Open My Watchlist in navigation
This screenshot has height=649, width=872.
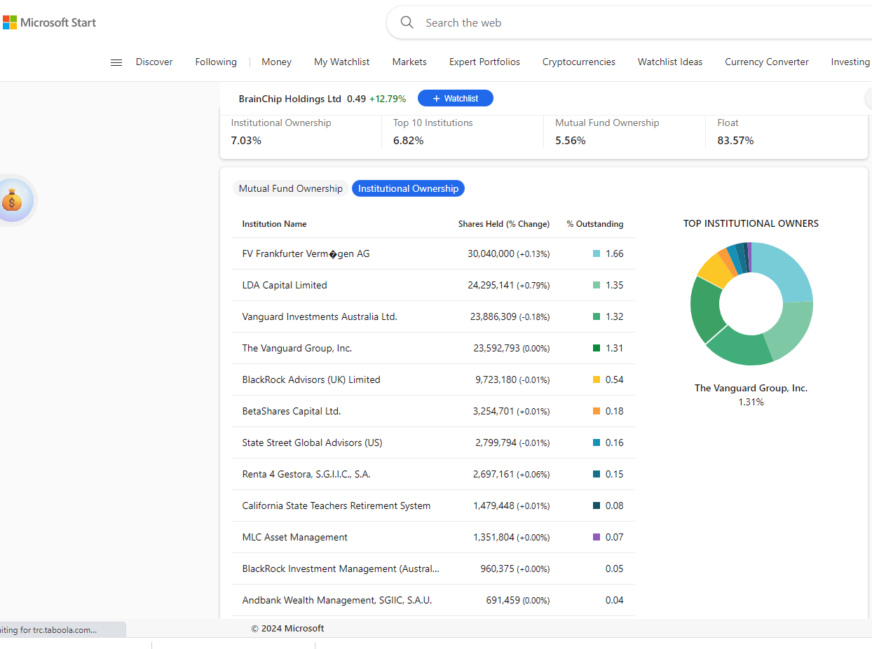point(341,62)
